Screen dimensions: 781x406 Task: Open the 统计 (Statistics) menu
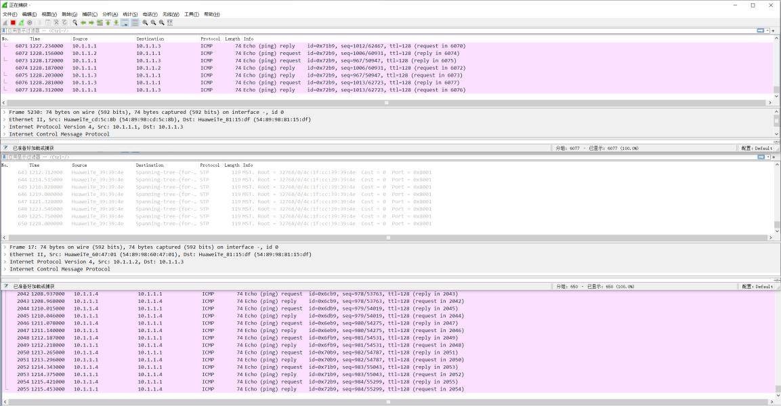[129, 14]
